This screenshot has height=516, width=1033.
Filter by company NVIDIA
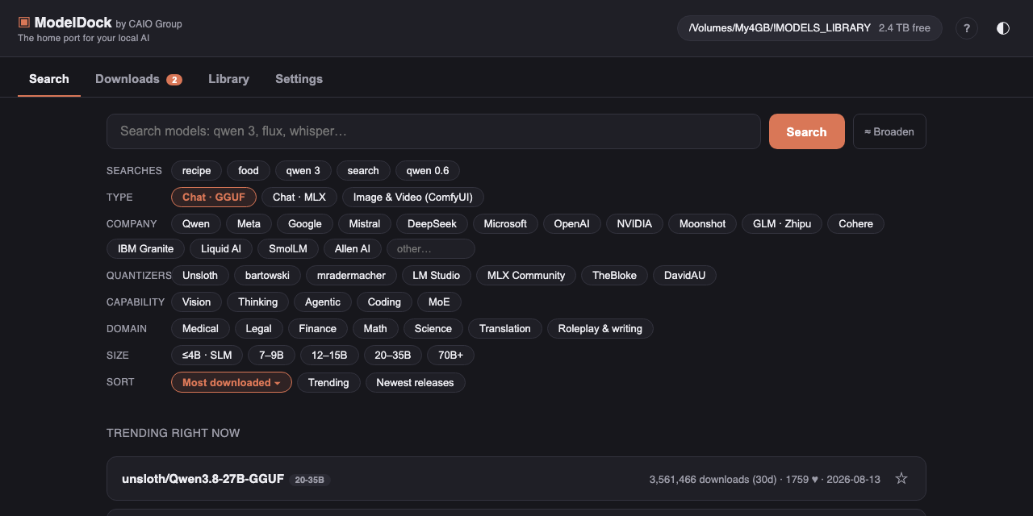634,223
